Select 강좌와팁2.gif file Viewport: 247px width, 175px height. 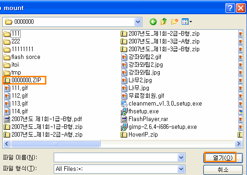(x=141, y=57)
